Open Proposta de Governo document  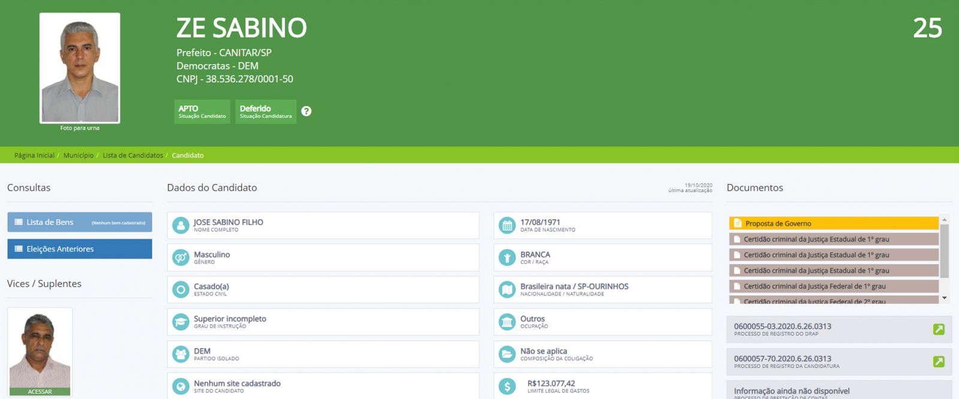coord(833,223)
